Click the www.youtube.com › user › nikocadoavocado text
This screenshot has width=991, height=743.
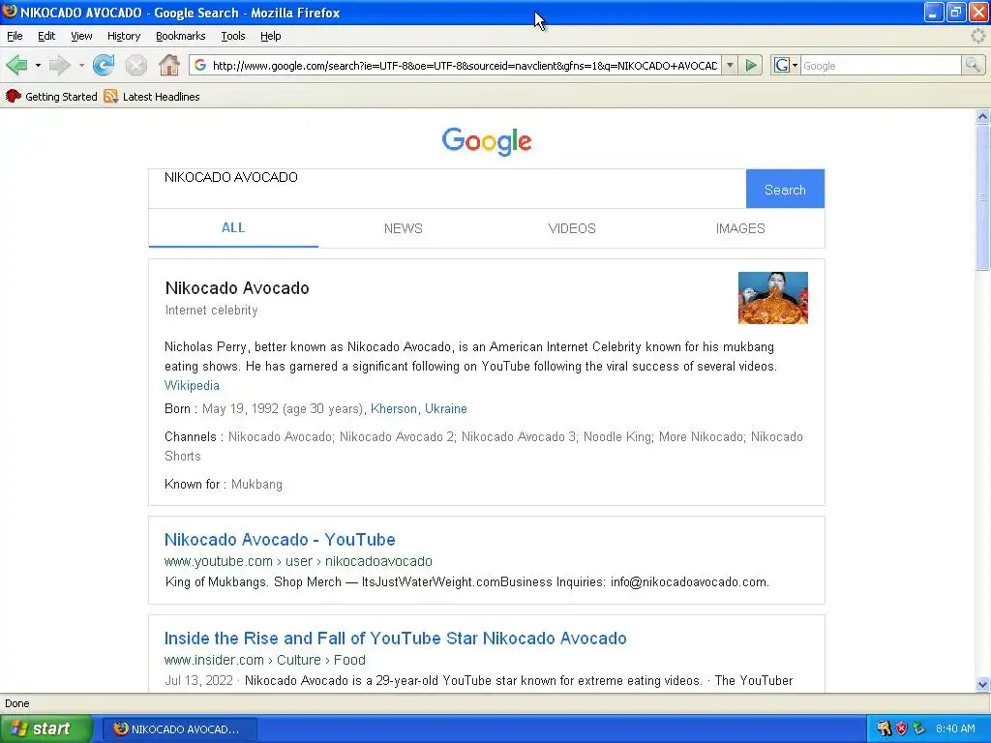298,561
